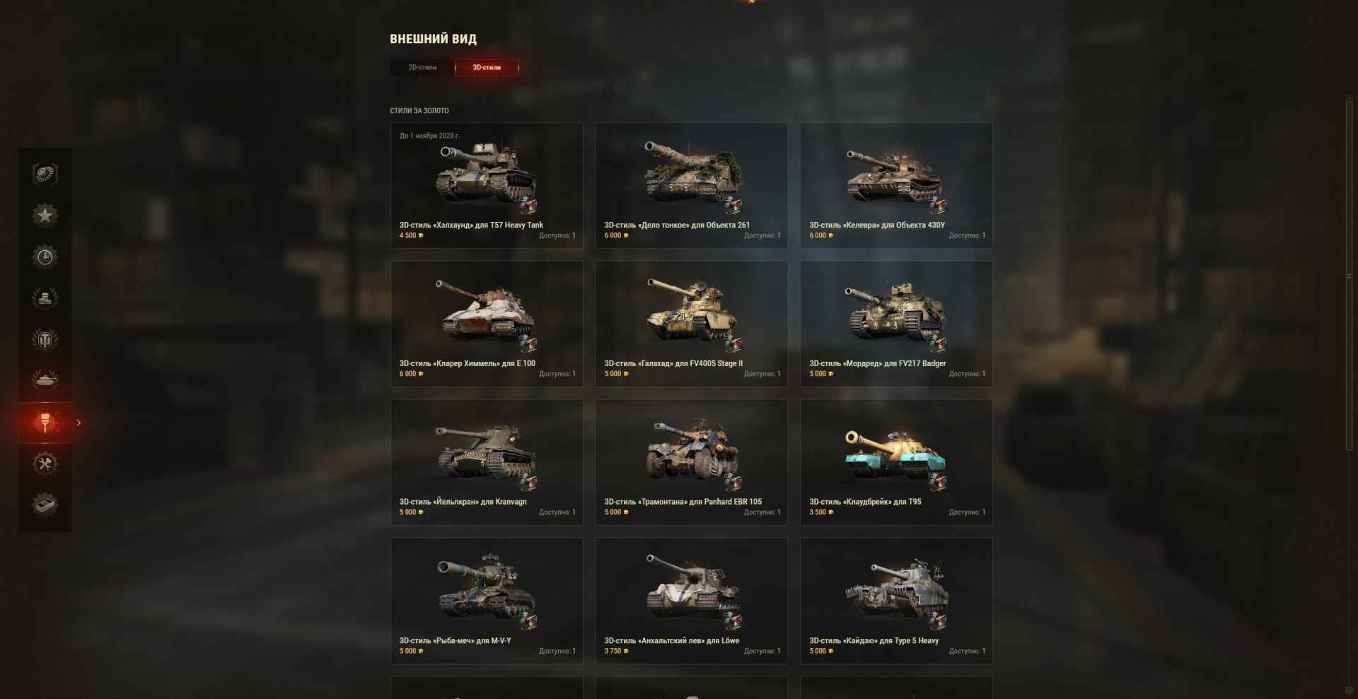The width and height of the screenshot is (1358, 699).
Task: Switch to the 2D-стили tab
Action: point(422,67)
